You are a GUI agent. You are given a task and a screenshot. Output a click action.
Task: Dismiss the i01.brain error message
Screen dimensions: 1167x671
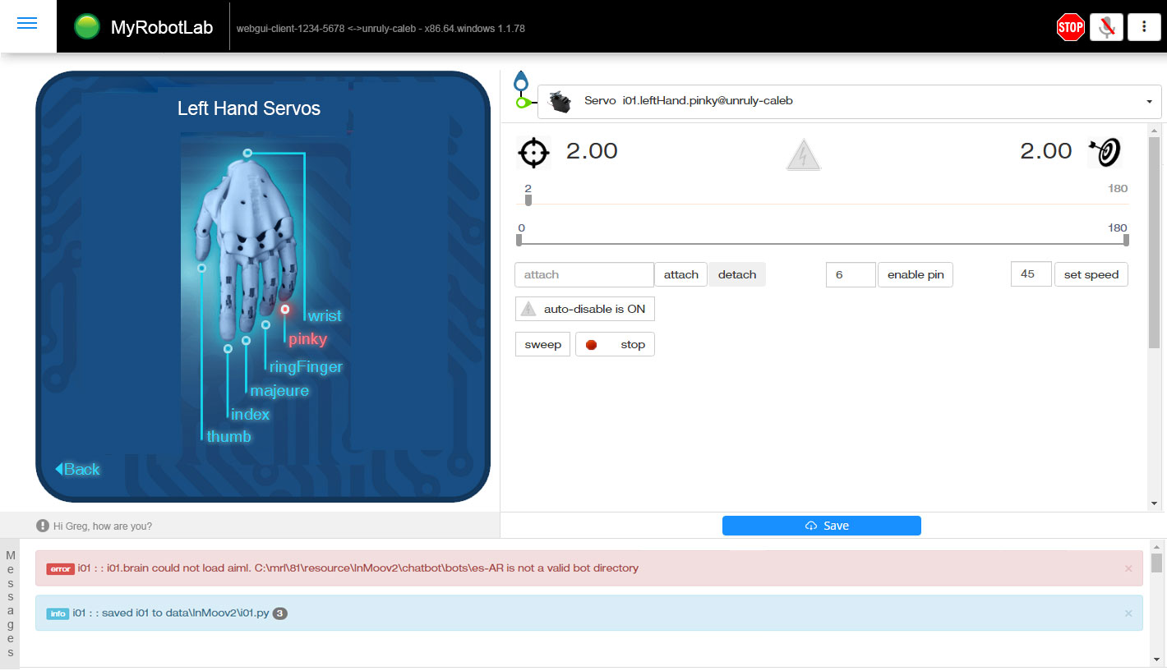pos(1128,568)
